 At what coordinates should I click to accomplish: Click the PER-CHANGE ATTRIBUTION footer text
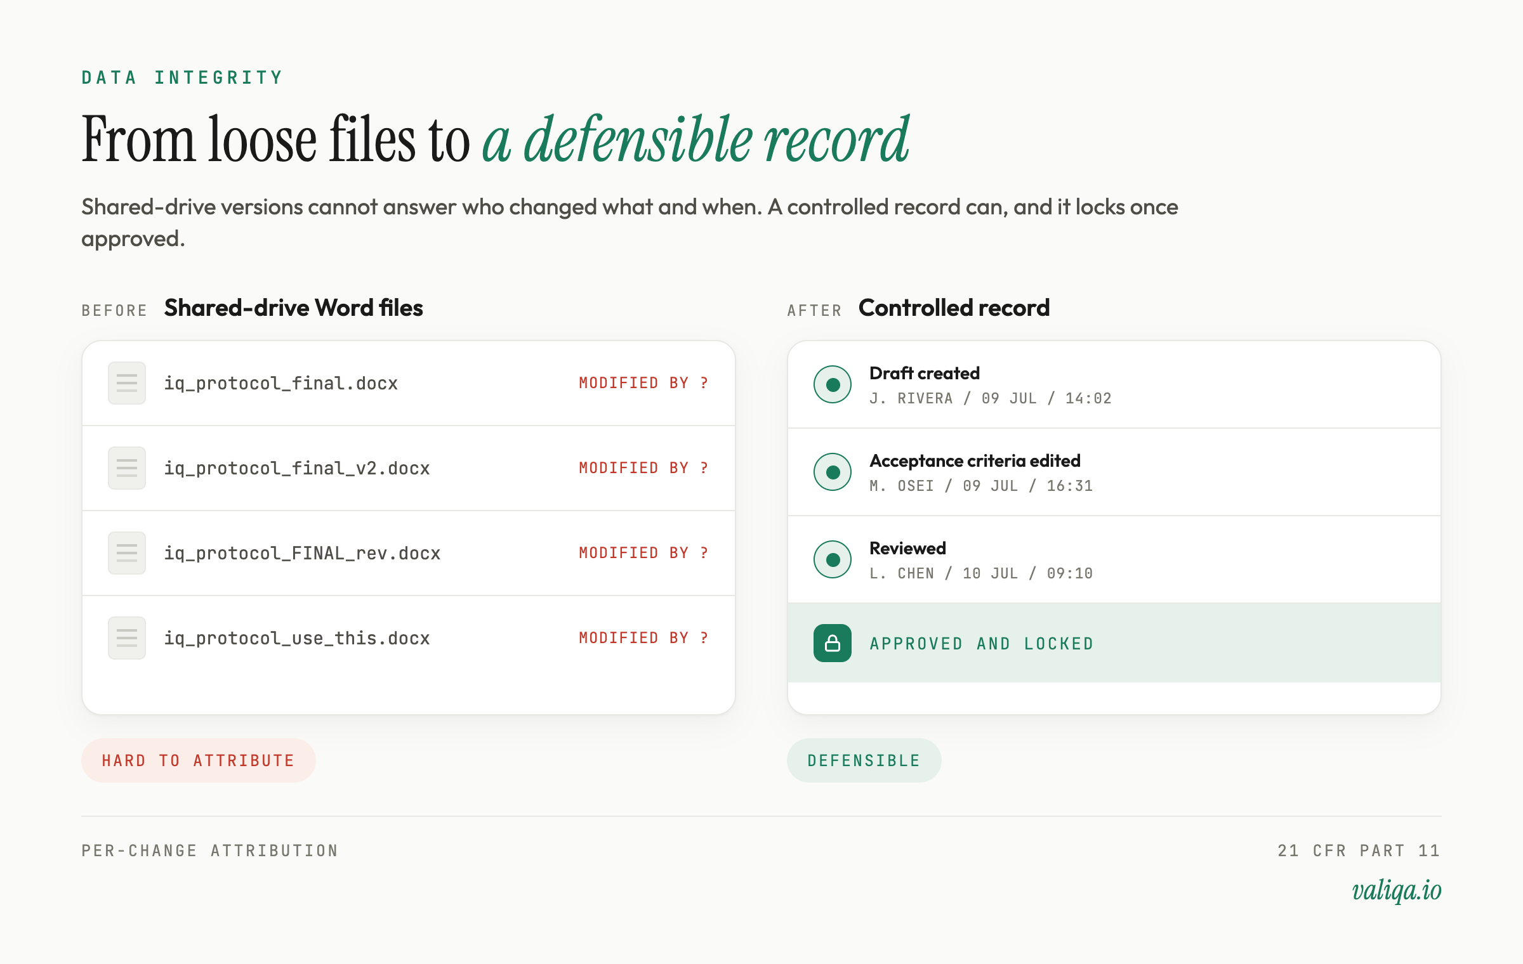point(210,850)
